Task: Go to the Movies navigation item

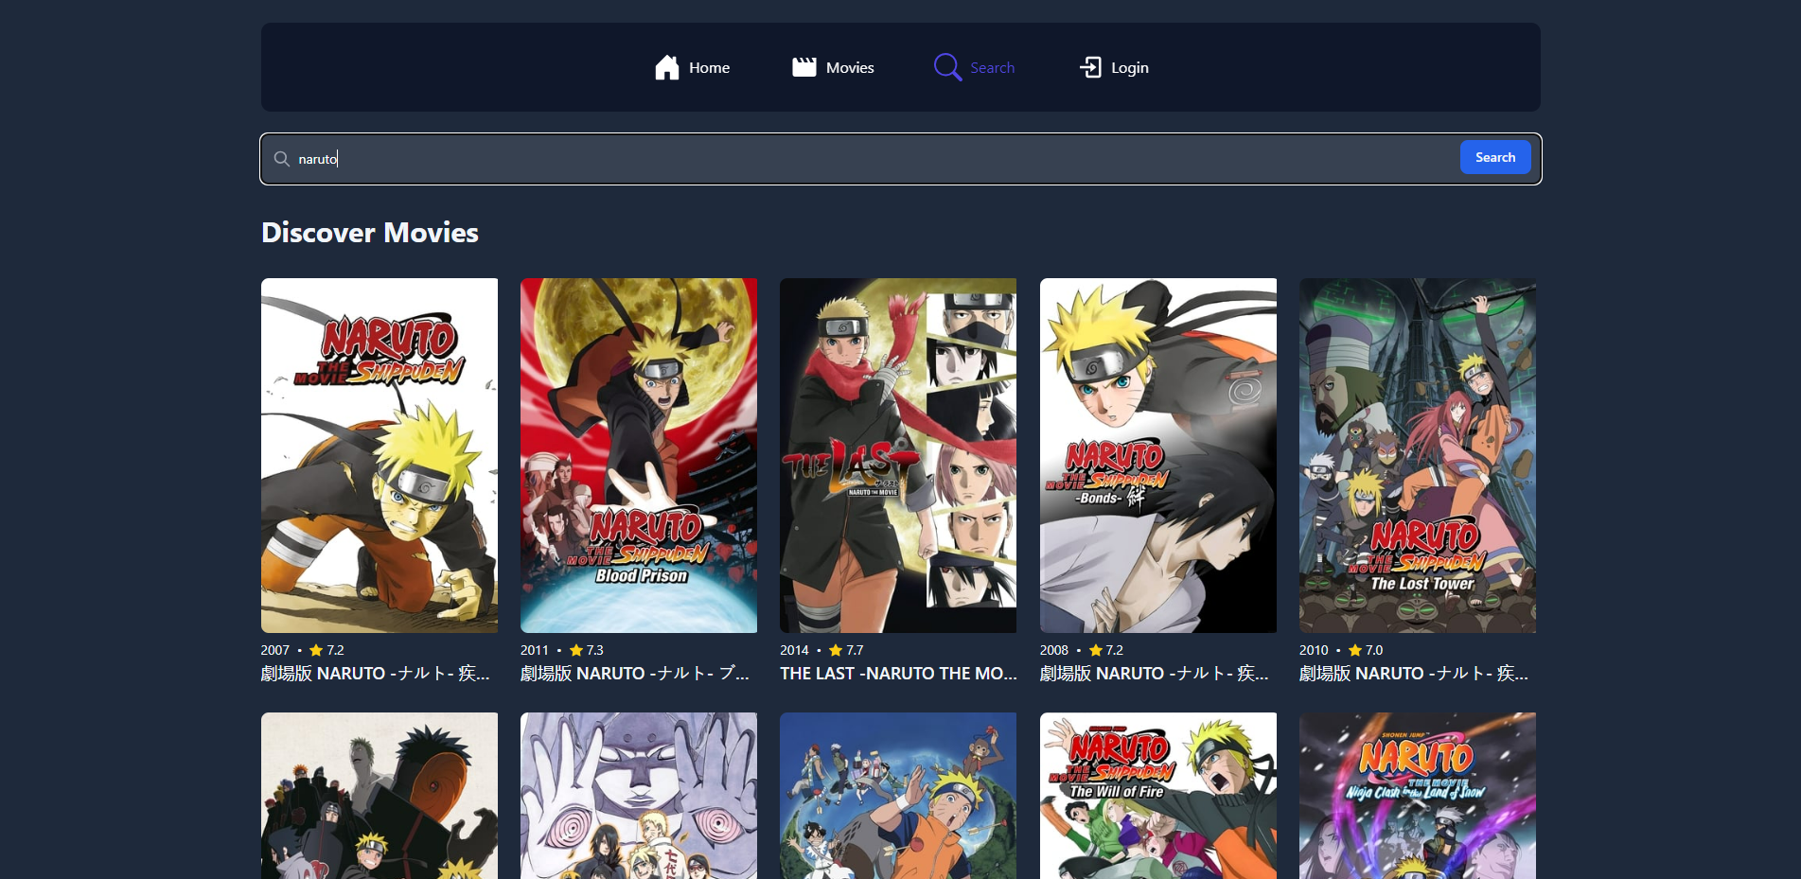Action: tap(833, 67)
